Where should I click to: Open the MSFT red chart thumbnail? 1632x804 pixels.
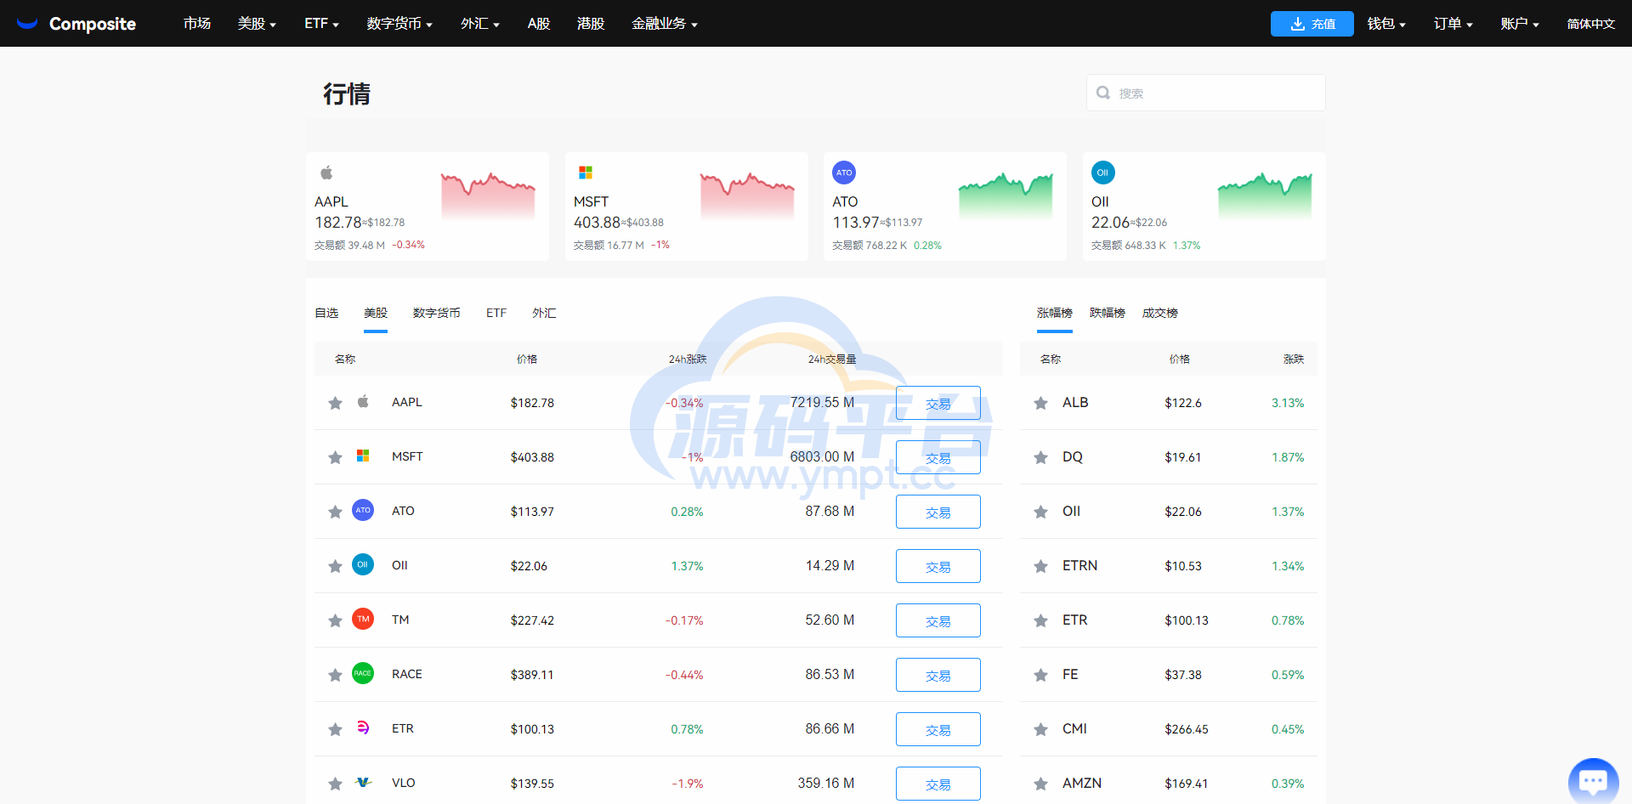click(747, 195)
